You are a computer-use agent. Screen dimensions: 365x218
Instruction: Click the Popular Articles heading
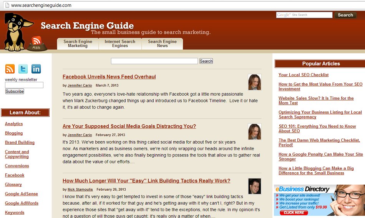(x=321, y=63)
